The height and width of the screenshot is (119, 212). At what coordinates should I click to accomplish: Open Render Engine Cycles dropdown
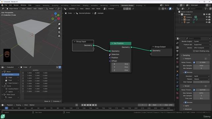click(x=202, y=41)
